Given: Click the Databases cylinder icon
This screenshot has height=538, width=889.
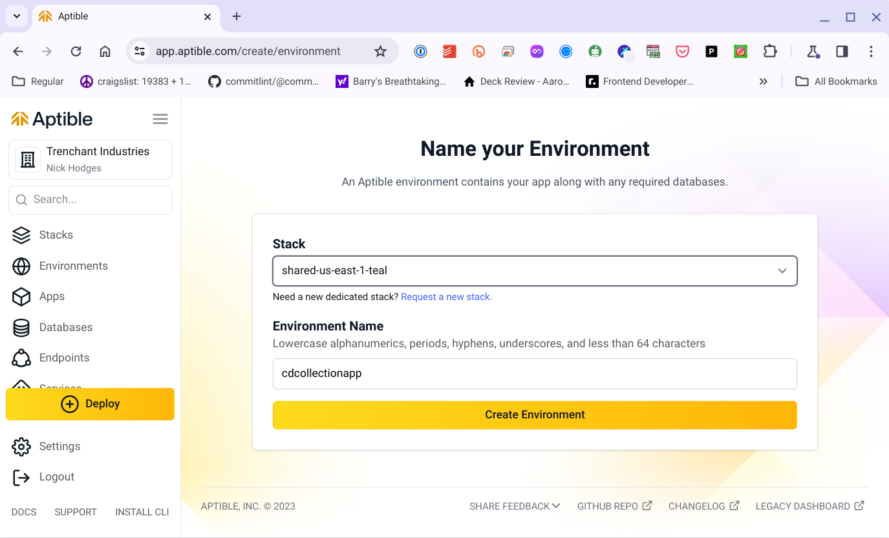Looking at the screenshot, I should point(21,327).
